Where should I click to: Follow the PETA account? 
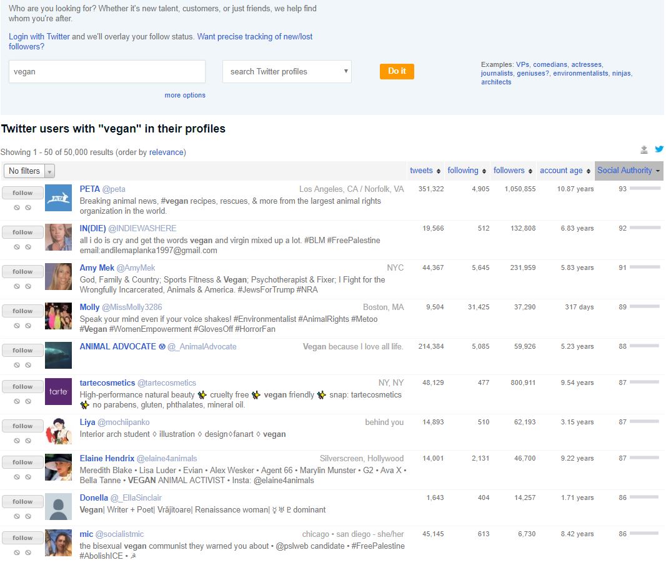pos(22,193)
